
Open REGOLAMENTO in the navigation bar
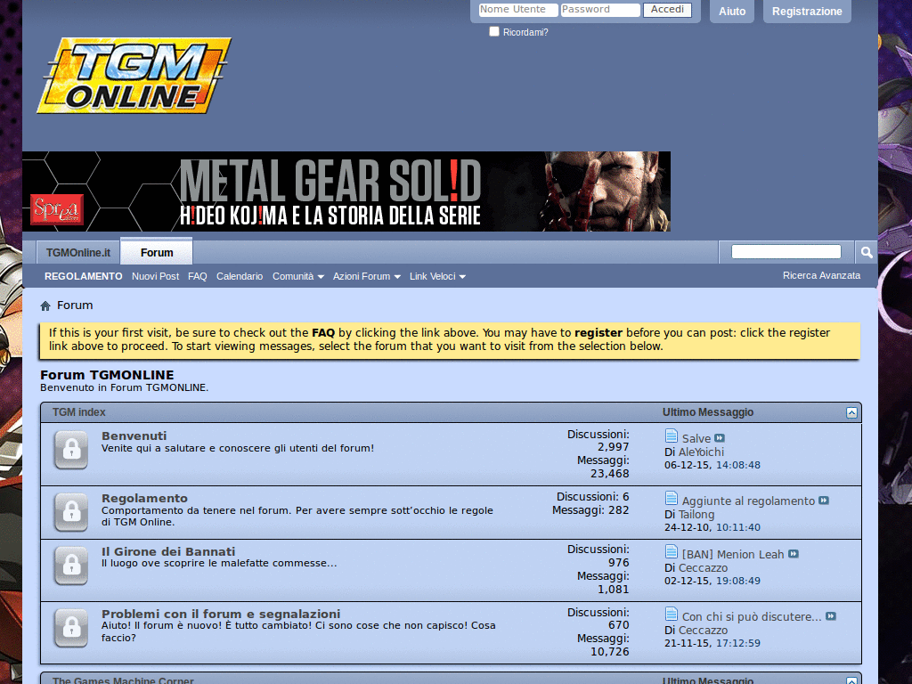pyautogui.click(x=83, y=276)
